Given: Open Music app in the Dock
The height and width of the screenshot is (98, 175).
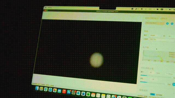Looking at the screenshot, I should 64,91.
